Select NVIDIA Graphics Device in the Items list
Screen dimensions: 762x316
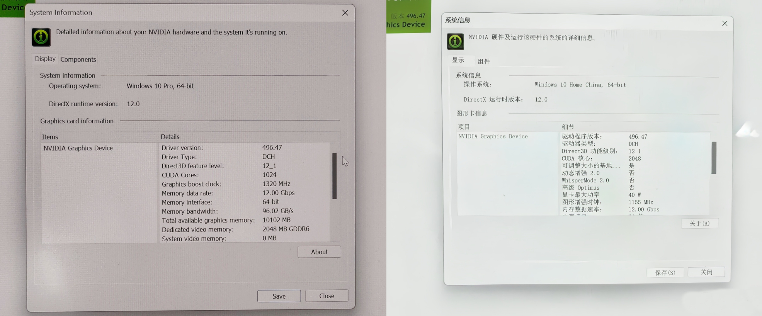tap(78, 148)
